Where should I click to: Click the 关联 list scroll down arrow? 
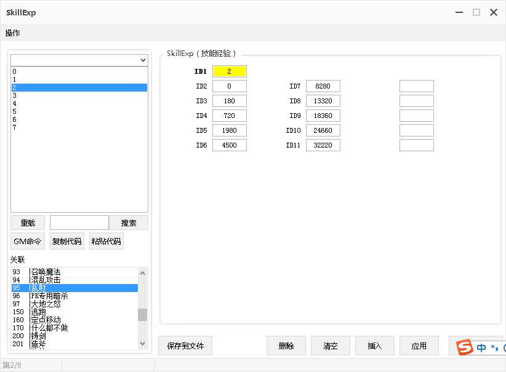click(143, 344)
